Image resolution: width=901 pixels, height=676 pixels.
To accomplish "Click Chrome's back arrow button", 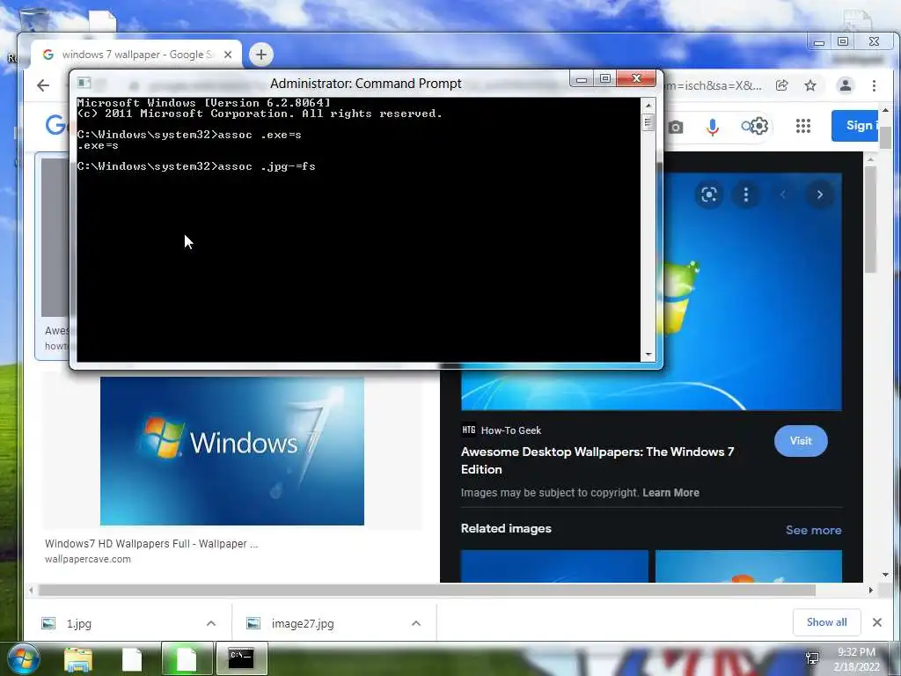I will 43,85.
